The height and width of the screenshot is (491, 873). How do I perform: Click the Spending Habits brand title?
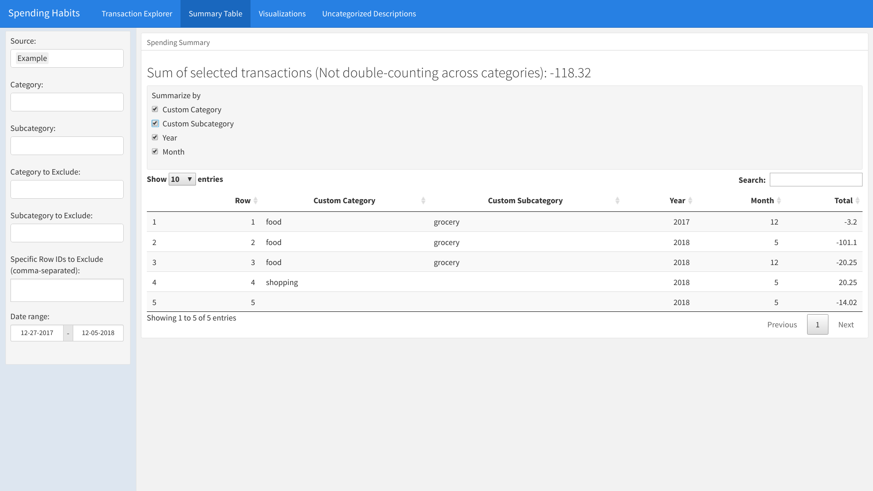44,13
